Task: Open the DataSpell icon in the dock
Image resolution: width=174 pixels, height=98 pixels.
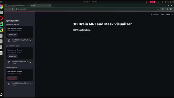Action: tap(1, 24)
